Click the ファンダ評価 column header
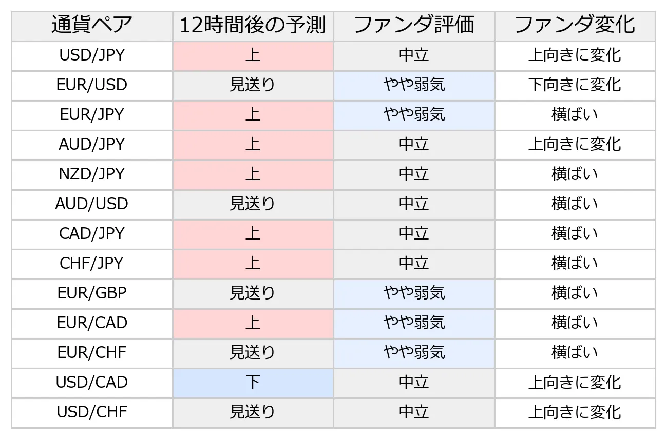This screenshot has width=666, height=439. (x=414, y=26)
